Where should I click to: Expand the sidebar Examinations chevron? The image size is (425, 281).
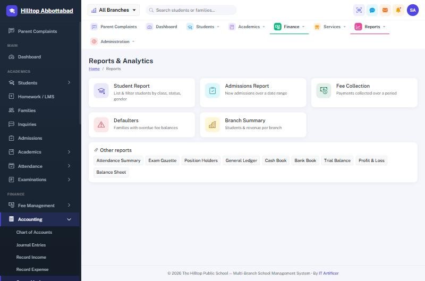pos(69,180)
